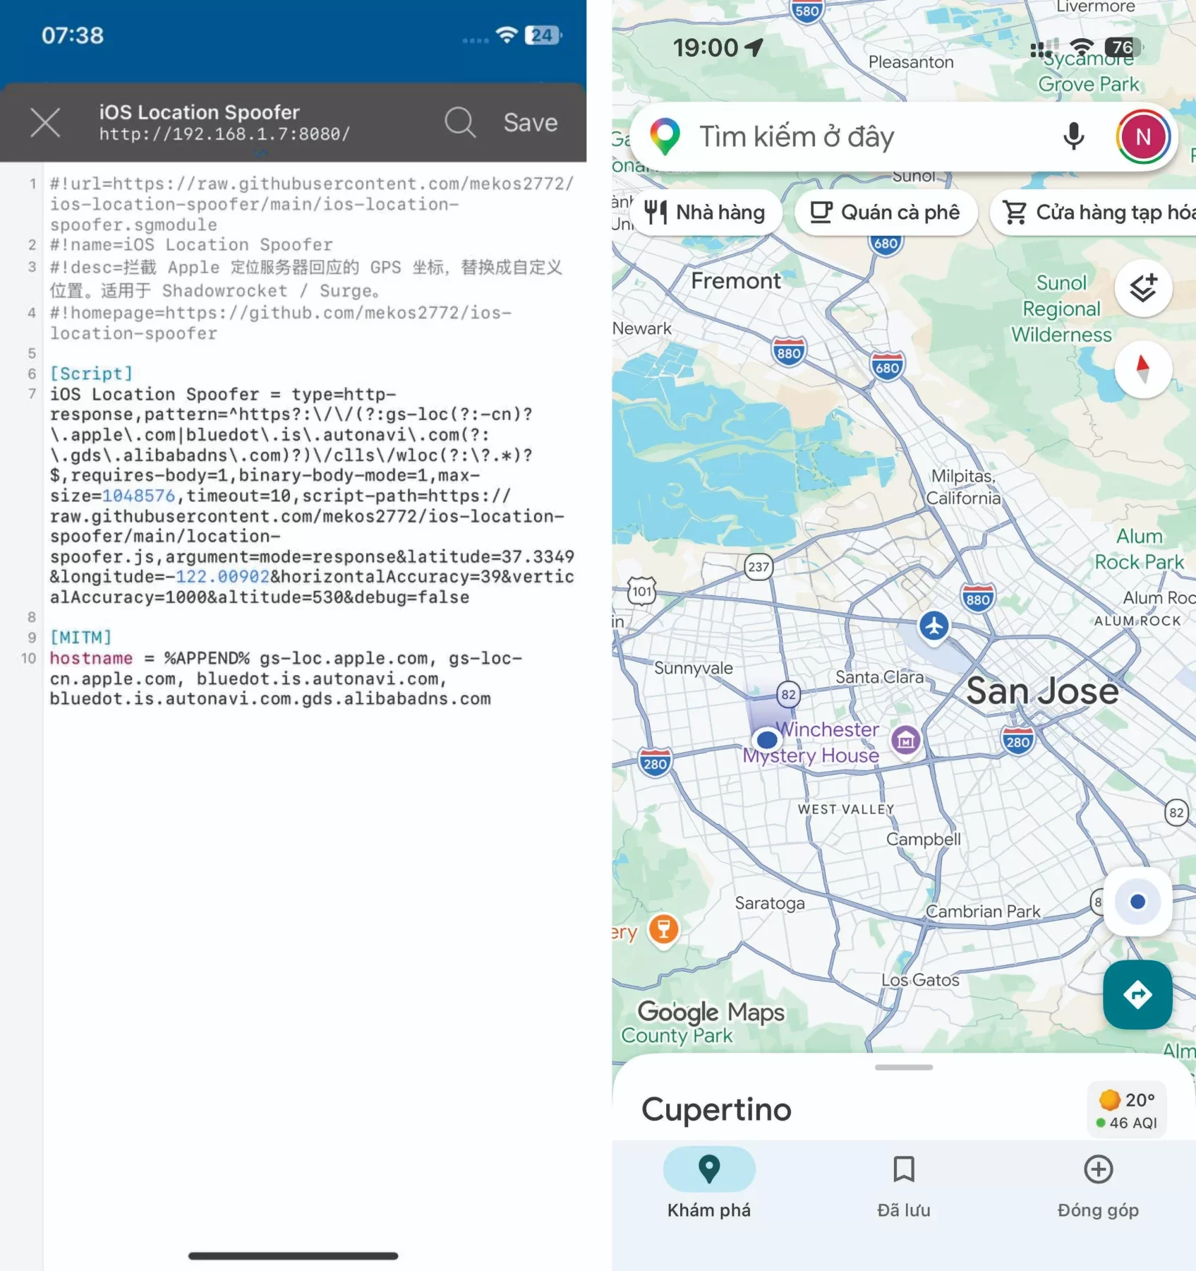
Task: Place cursor on the #!name=iOS Location Spoofer line
Action: (191, 245)
